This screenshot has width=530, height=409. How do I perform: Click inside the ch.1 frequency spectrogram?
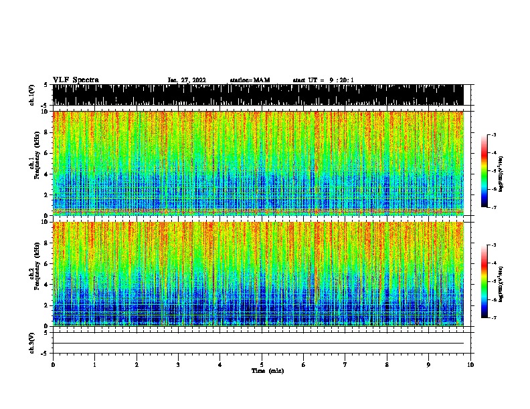(x=258, y=163)
